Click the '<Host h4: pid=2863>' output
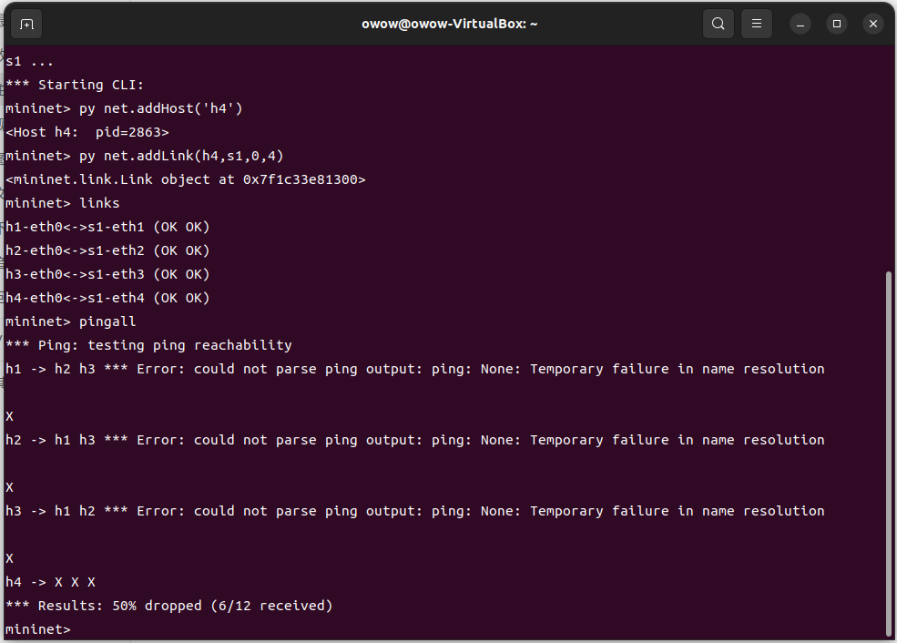 coord(87,132)
